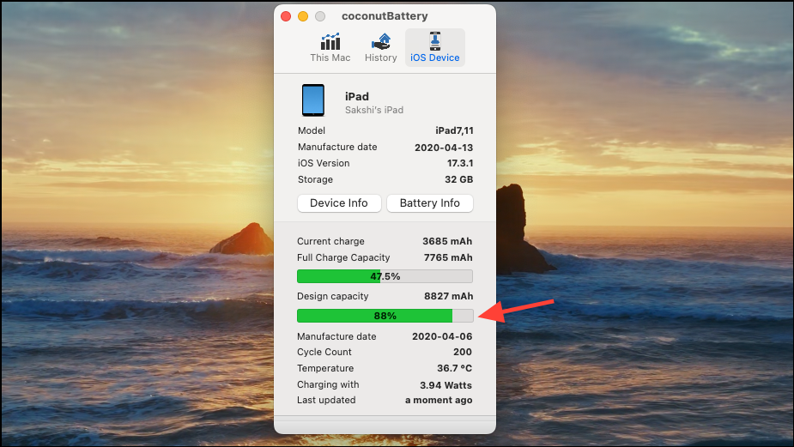Select the Cycle Count value 200
This screenshot has height=447, width=794.
pyautogui.click(x=463, y=352)
